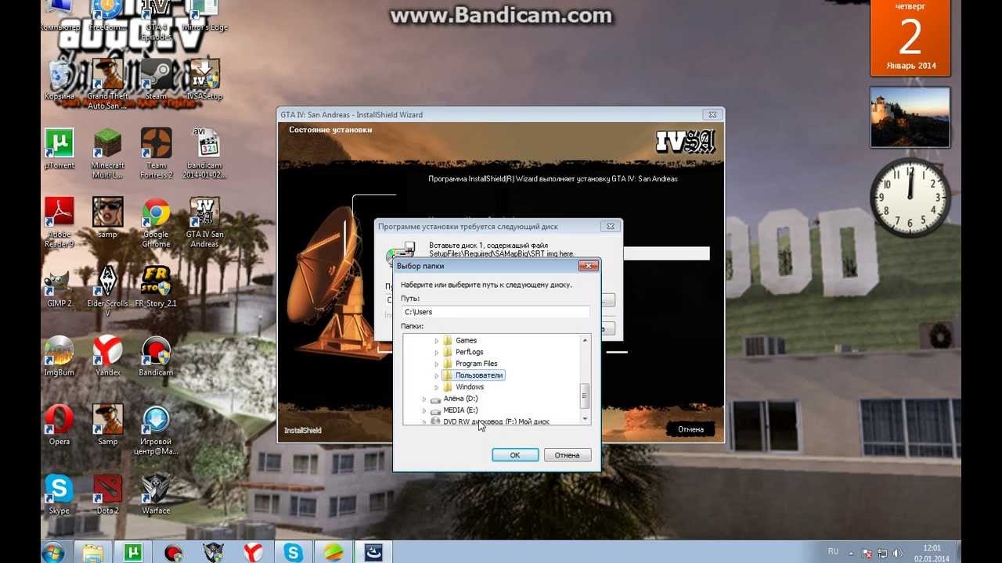This screenshot has height=563, width=1002.
Task: Confirm folder selection with OK button
Action: (x=515, y=455)
